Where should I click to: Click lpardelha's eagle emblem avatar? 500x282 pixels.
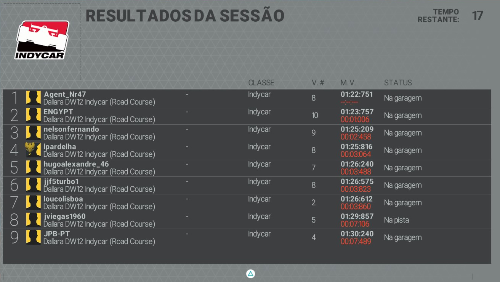33,150
